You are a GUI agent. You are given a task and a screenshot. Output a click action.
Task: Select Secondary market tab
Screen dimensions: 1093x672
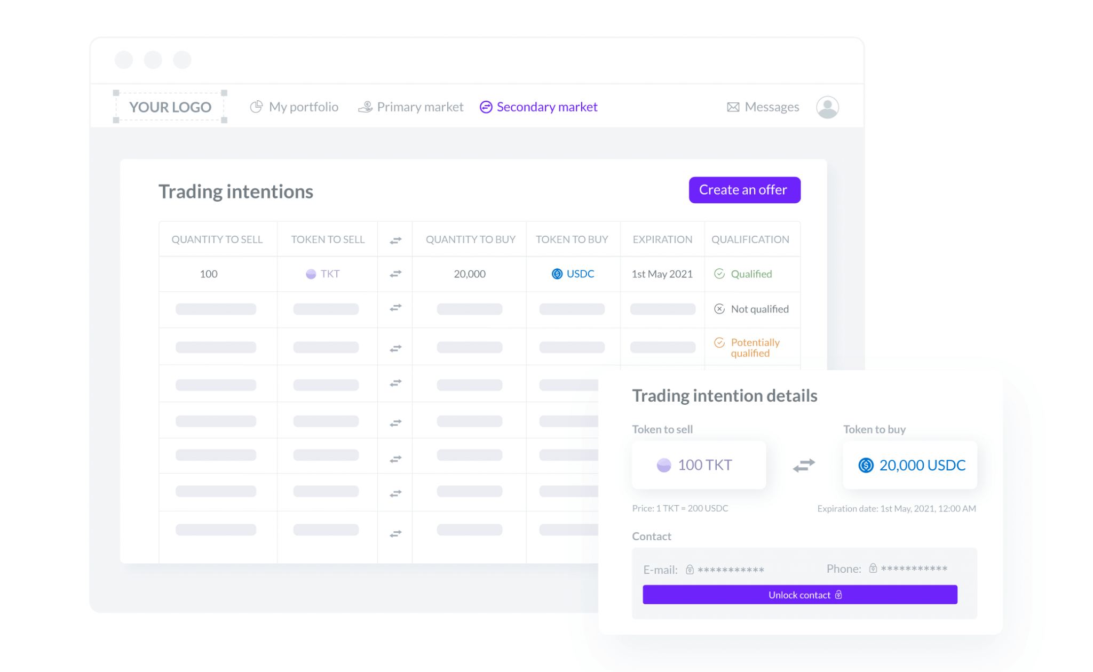[538, 107]
